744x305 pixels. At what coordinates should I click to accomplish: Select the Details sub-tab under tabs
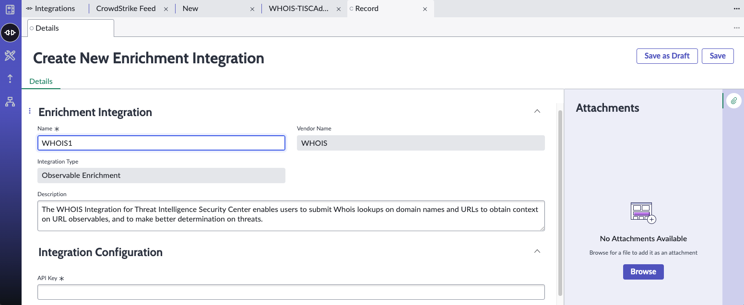[x=71, y=28]
